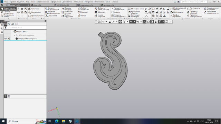The image size is (221, 124).
Task: Expand the Начало координат tree node
Action: point(15,35)
